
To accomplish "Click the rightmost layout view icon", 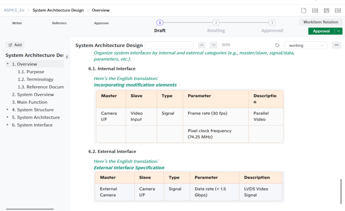I will [338, 10].
